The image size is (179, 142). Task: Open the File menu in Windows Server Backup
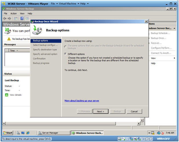pos(5,13)
